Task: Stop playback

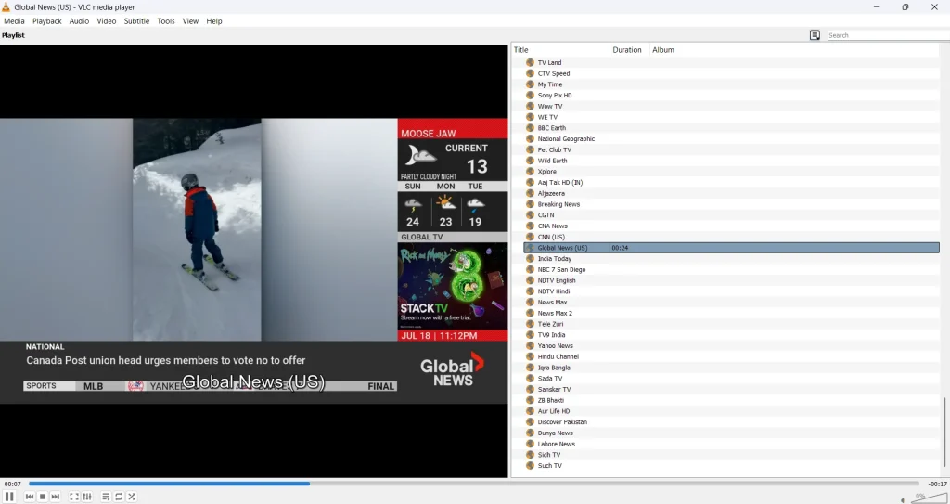Action: (43, 497)
